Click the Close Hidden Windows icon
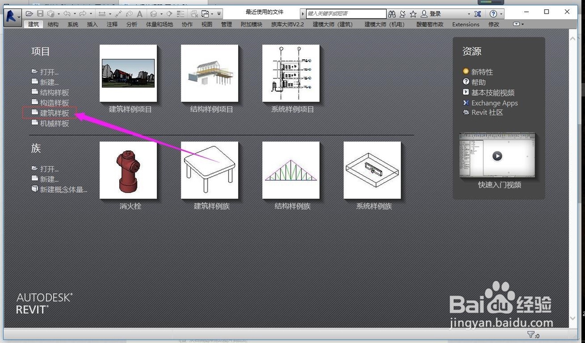The height and width of the screenshot is (343, 585). pos(194,14)
